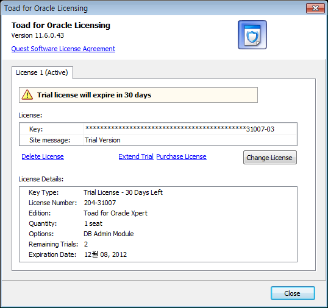Select the License Number value '204-31007'
Screen dimensions: 328x308
coord(100,203)
